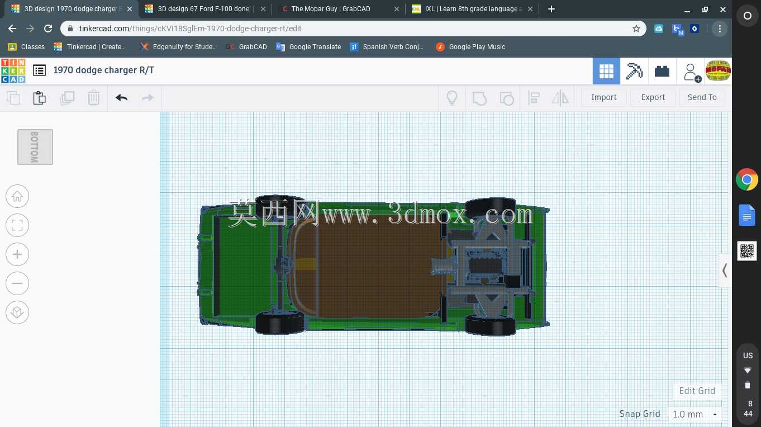The image size is (761, 427).
Task: Click the Send To button
Action: click(702, 97)
